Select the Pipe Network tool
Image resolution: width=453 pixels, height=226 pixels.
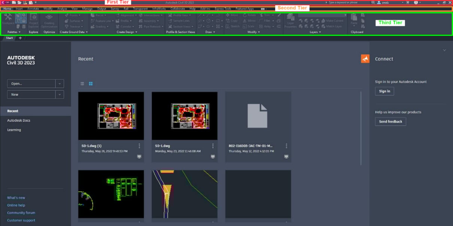point(151,27)
